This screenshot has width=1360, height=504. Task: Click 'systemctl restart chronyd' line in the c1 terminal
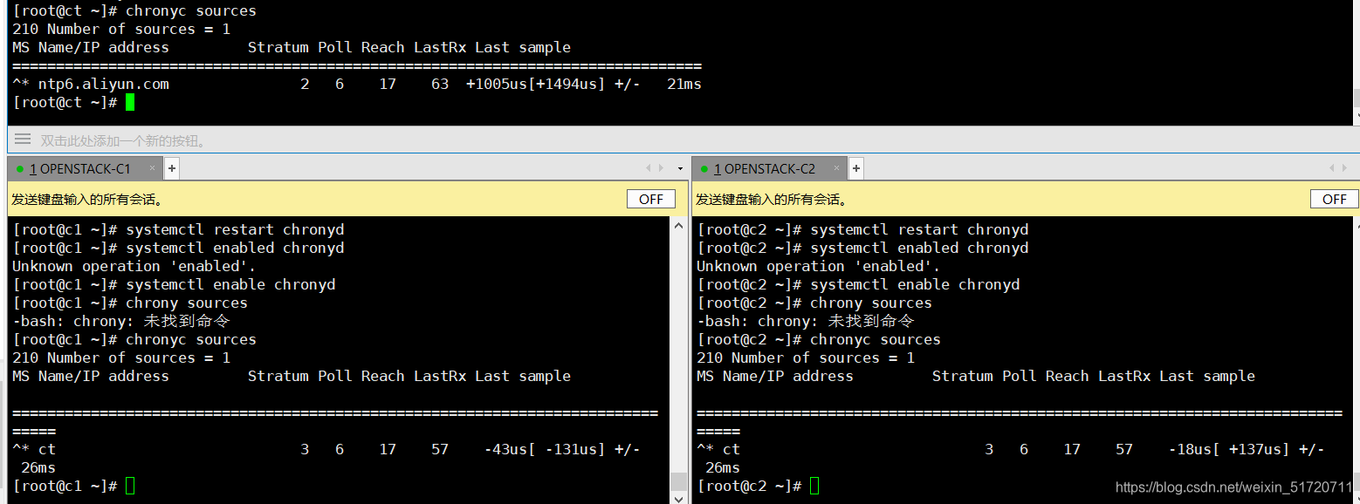[235, 229]
